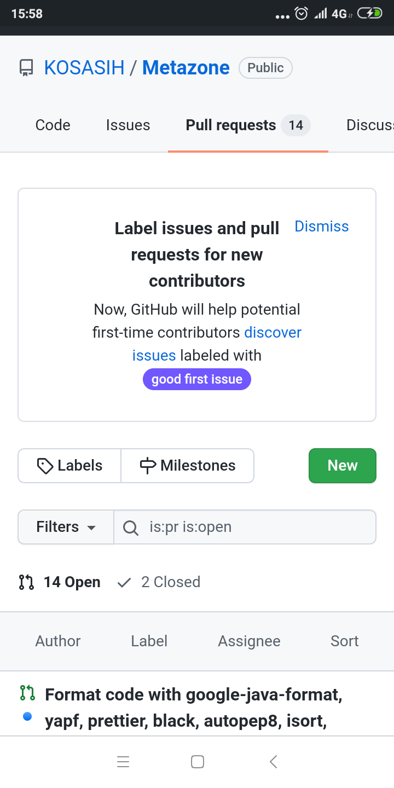Tap the Android back navigation arrow
The width and height of the screenshot is (394, 788).
[274, 762]
